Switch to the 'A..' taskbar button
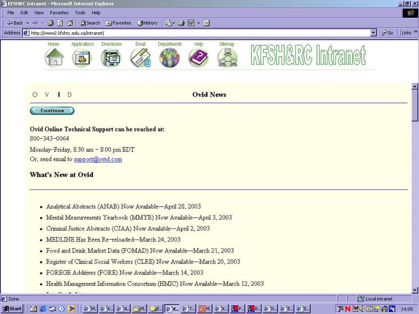 [123, 309]
